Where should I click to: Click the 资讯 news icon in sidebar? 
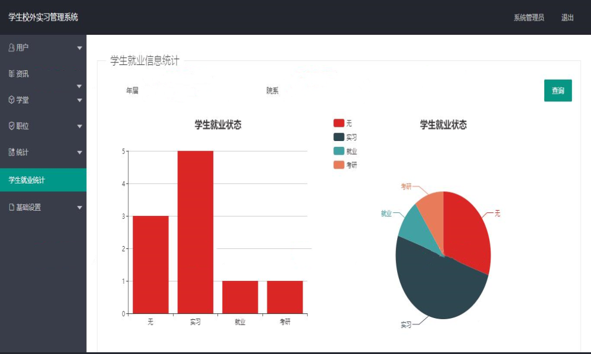click(x=12, y=74)
